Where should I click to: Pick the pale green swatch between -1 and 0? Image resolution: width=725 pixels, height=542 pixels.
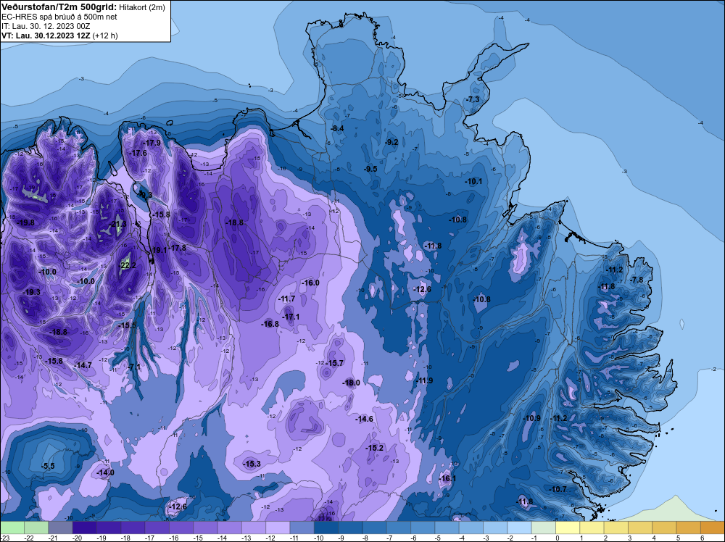point(543,528)
